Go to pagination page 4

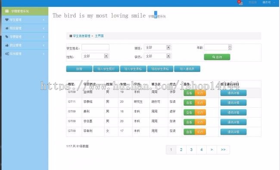point(202,150)
